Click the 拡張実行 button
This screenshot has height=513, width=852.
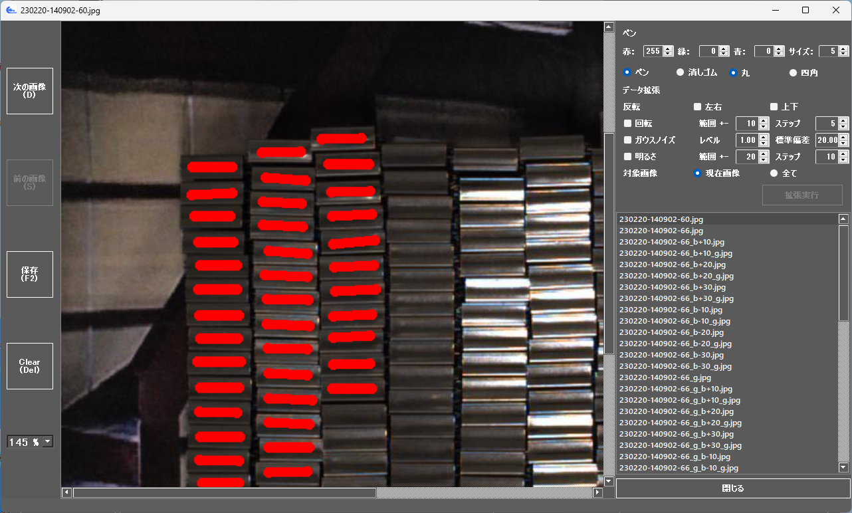click(802, 195)
